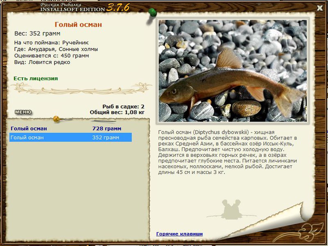Click the Вес: 352 грамм line
This screenshot has height=246, width=328.
point(37,34)
